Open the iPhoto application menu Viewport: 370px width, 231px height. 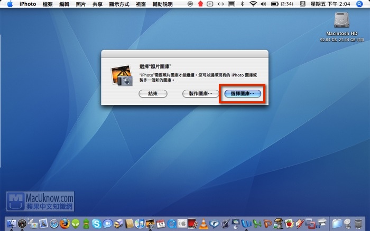[x=27, y=4]
